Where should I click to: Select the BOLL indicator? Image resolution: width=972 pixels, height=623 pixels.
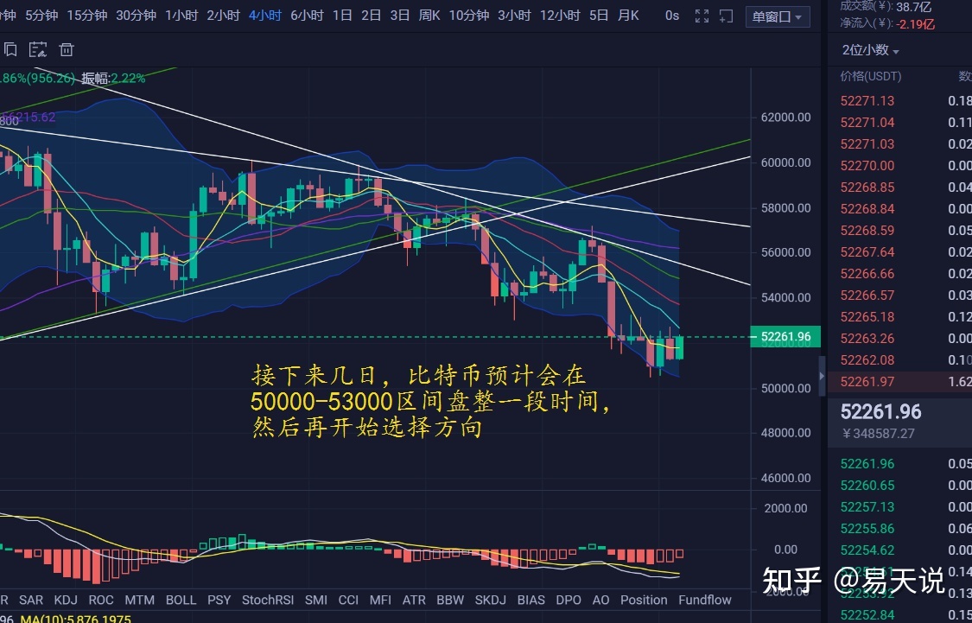(181, 600)
